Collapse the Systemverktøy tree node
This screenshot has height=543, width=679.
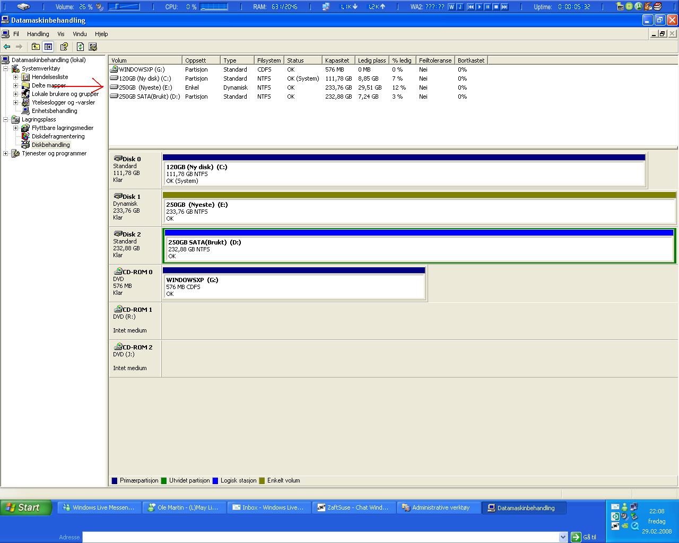6,68
